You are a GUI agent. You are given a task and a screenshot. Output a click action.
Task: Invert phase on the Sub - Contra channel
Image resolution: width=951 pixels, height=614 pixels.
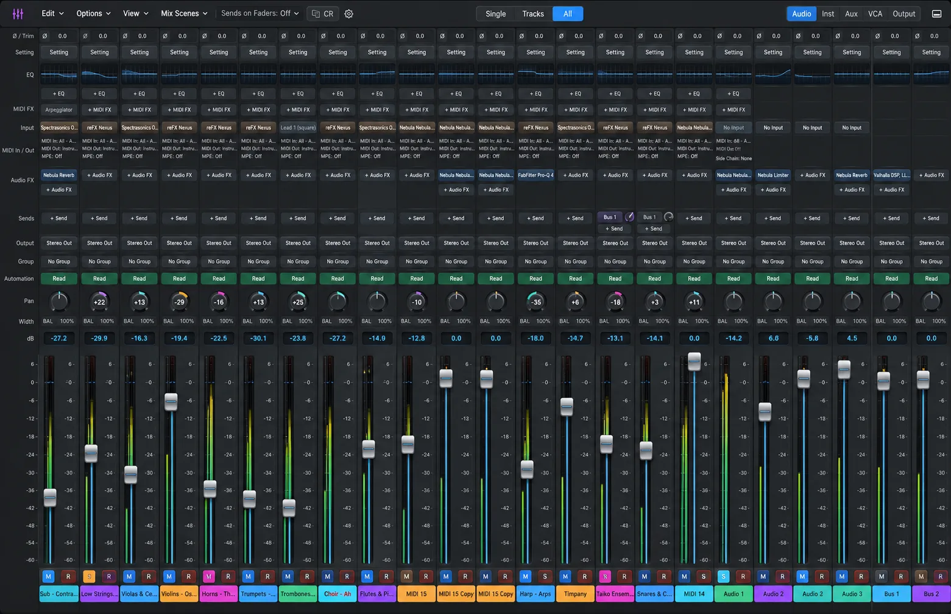click(x=45, y=36)
